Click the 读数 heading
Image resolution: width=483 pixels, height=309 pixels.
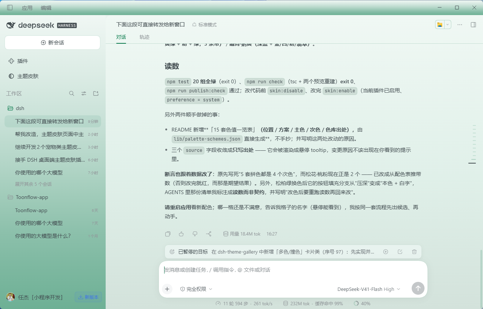point(172,66)
